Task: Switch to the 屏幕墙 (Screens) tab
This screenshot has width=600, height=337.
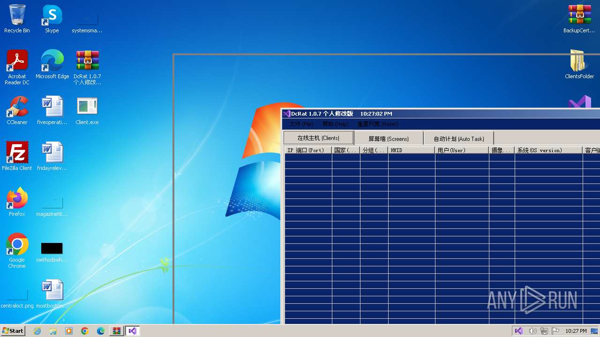Action: (389, 139)
